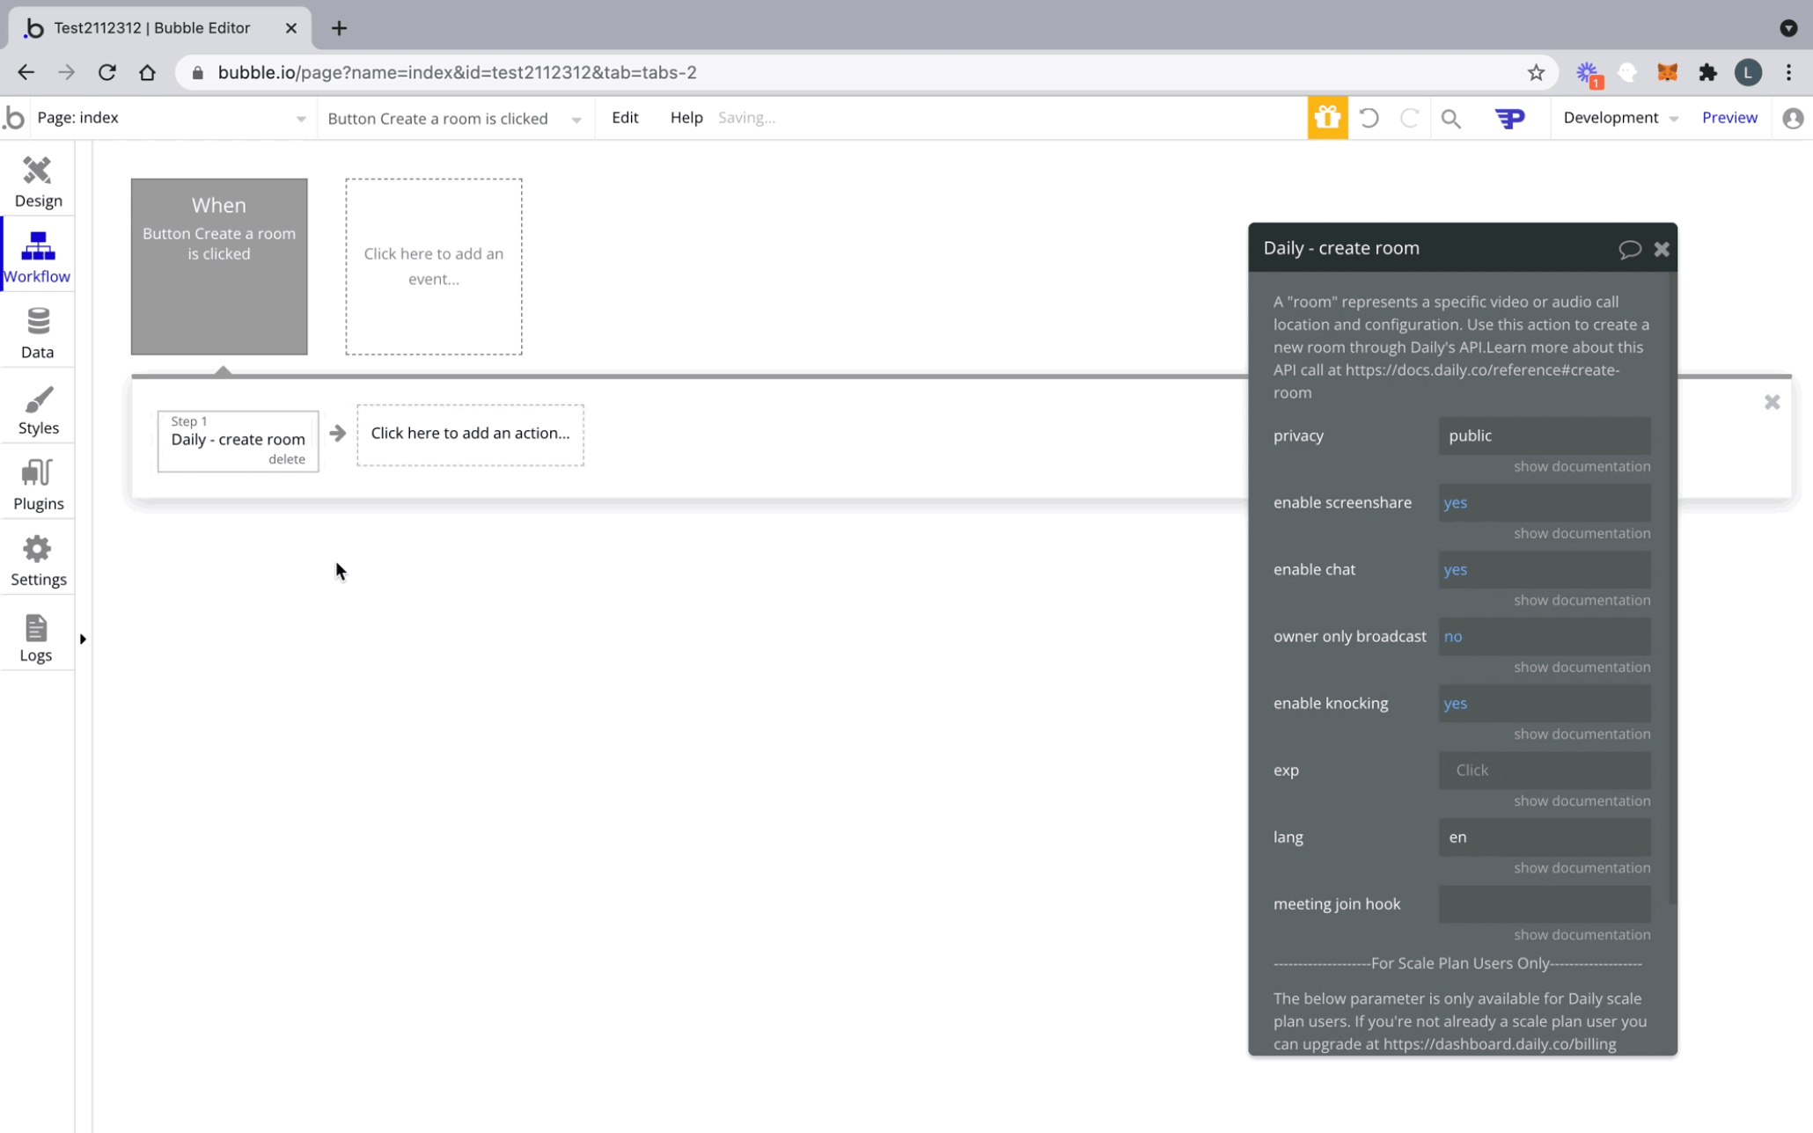Open the Plugins section
Image resolution: width=1813 pixels, height=1133 pixels.
click(37, 482)
